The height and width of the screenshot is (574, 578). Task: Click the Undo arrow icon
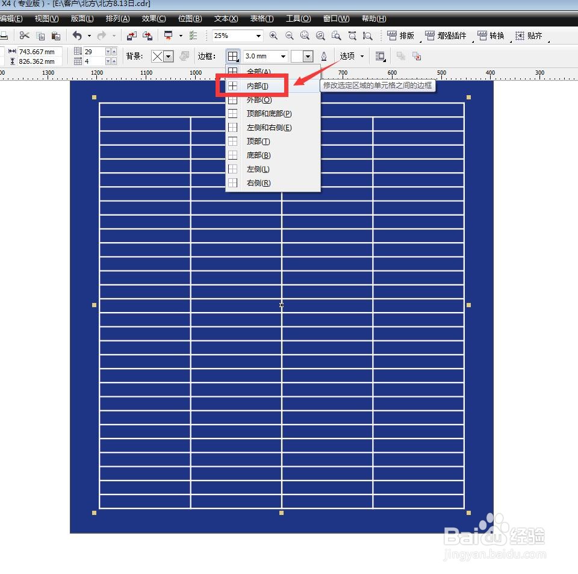pos(77,36)
